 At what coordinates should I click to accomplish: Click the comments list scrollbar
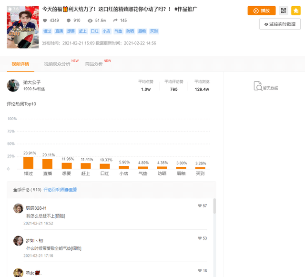coord(214,206)
